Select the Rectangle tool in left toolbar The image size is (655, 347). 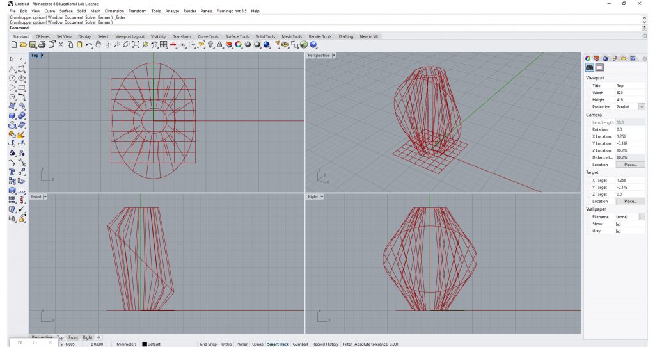[21, 88]
